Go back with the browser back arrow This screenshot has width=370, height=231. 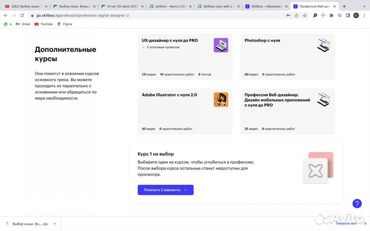[x=6, y=15]
